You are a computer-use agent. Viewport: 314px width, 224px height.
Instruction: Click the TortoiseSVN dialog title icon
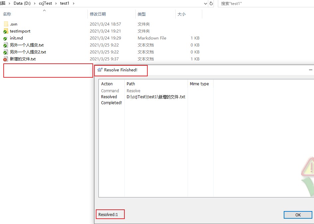tap(100, 70)
